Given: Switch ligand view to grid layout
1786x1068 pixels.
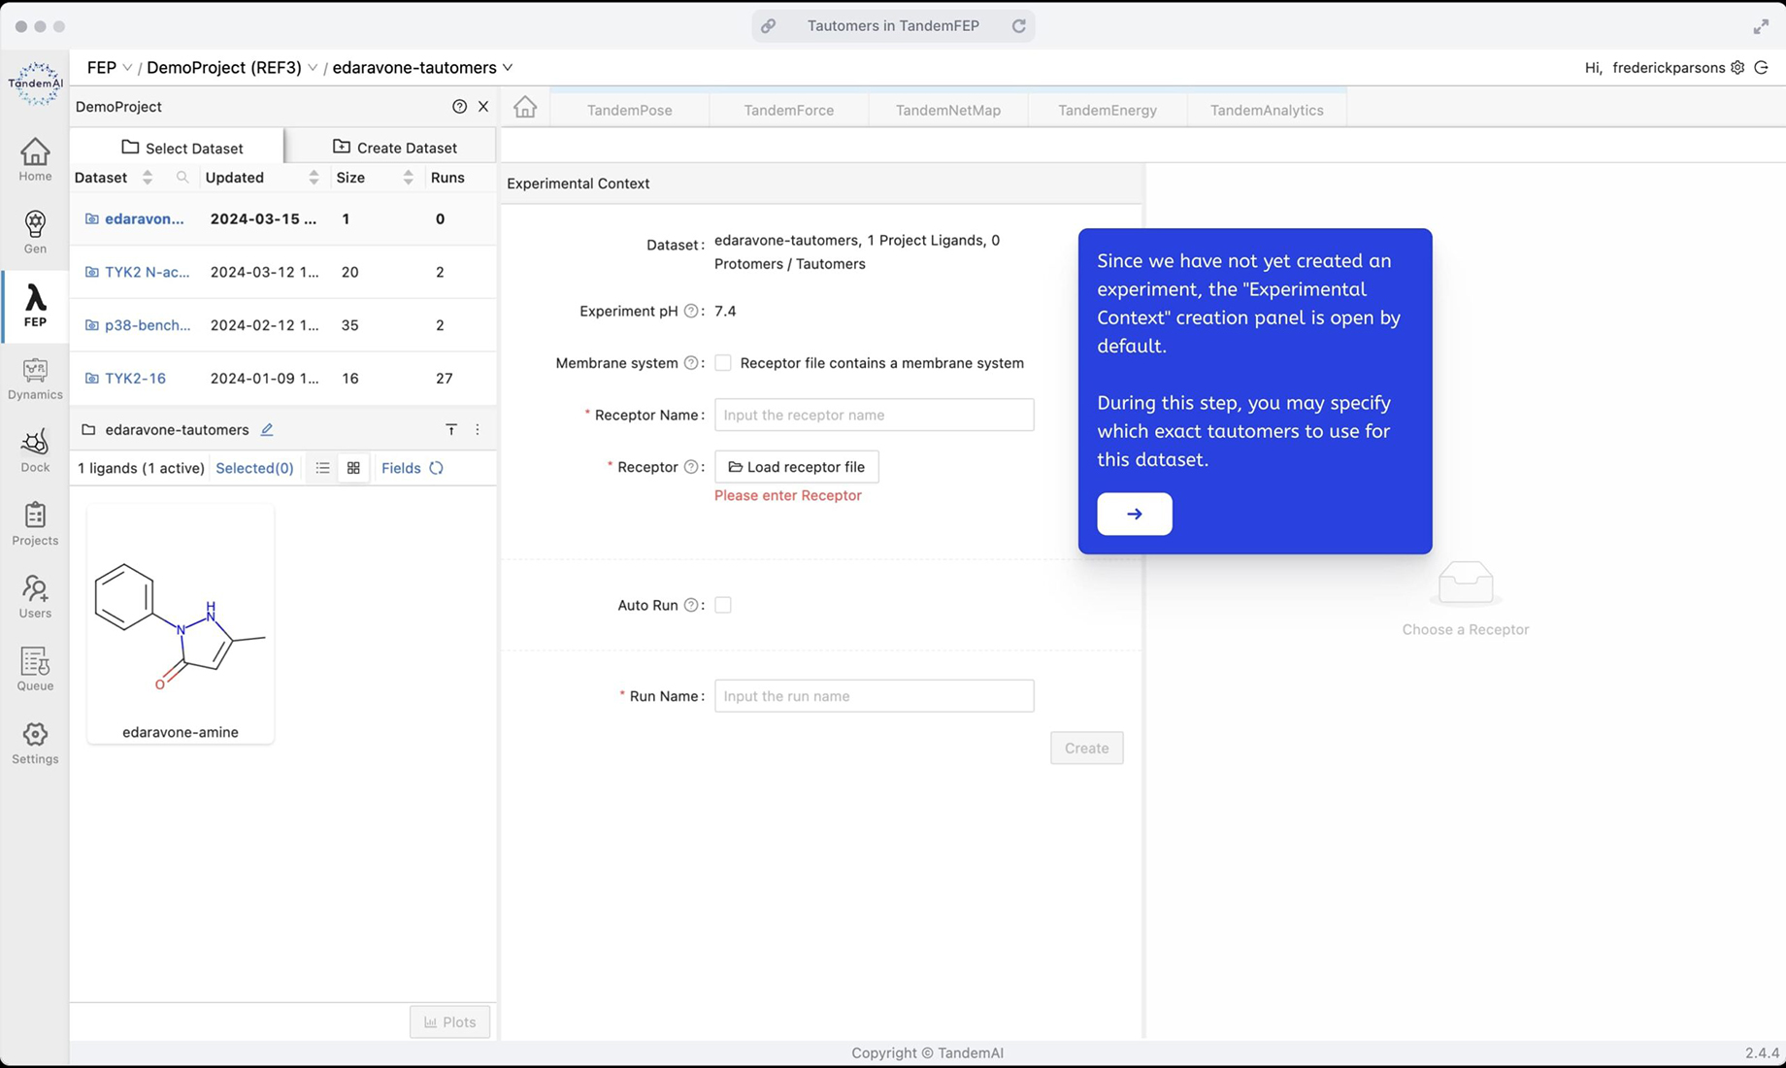Looking at the screenshot, I should [x=353, y=468].
